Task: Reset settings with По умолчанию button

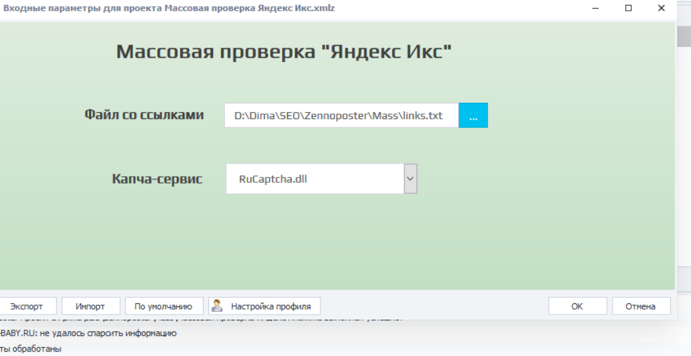Action: 163,306
